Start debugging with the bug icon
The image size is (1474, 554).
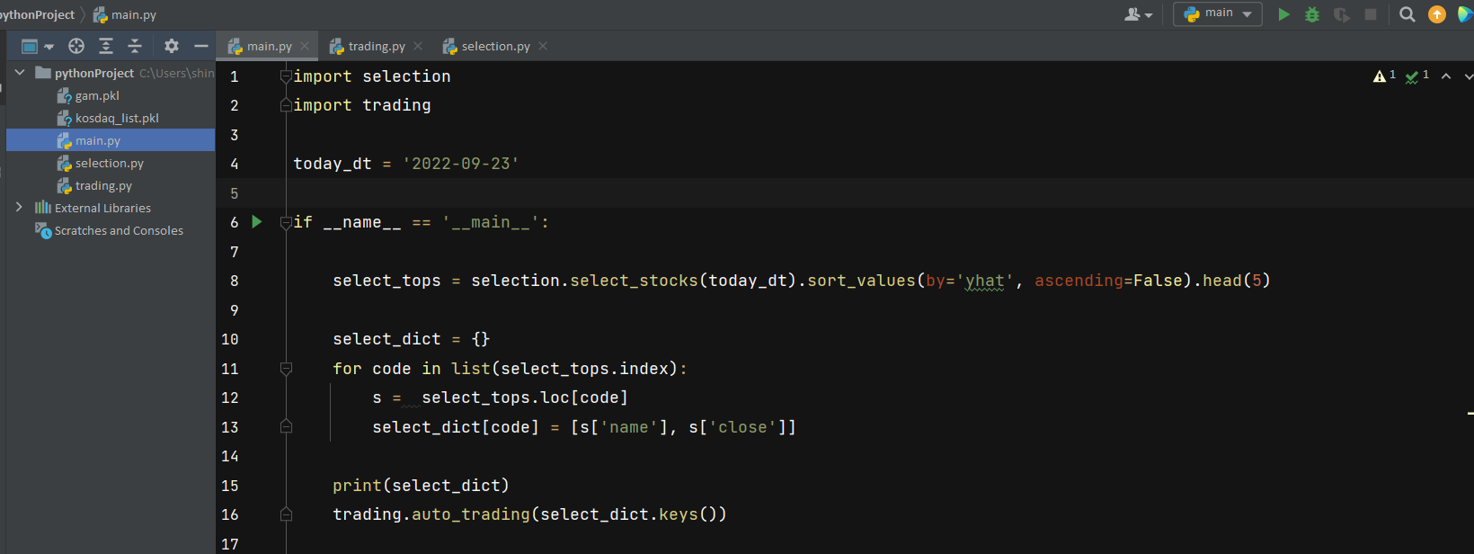(1312, 14)
